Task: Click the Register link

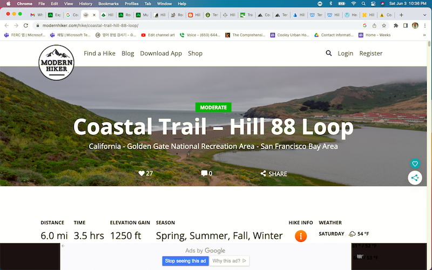Action: [371, 53]
